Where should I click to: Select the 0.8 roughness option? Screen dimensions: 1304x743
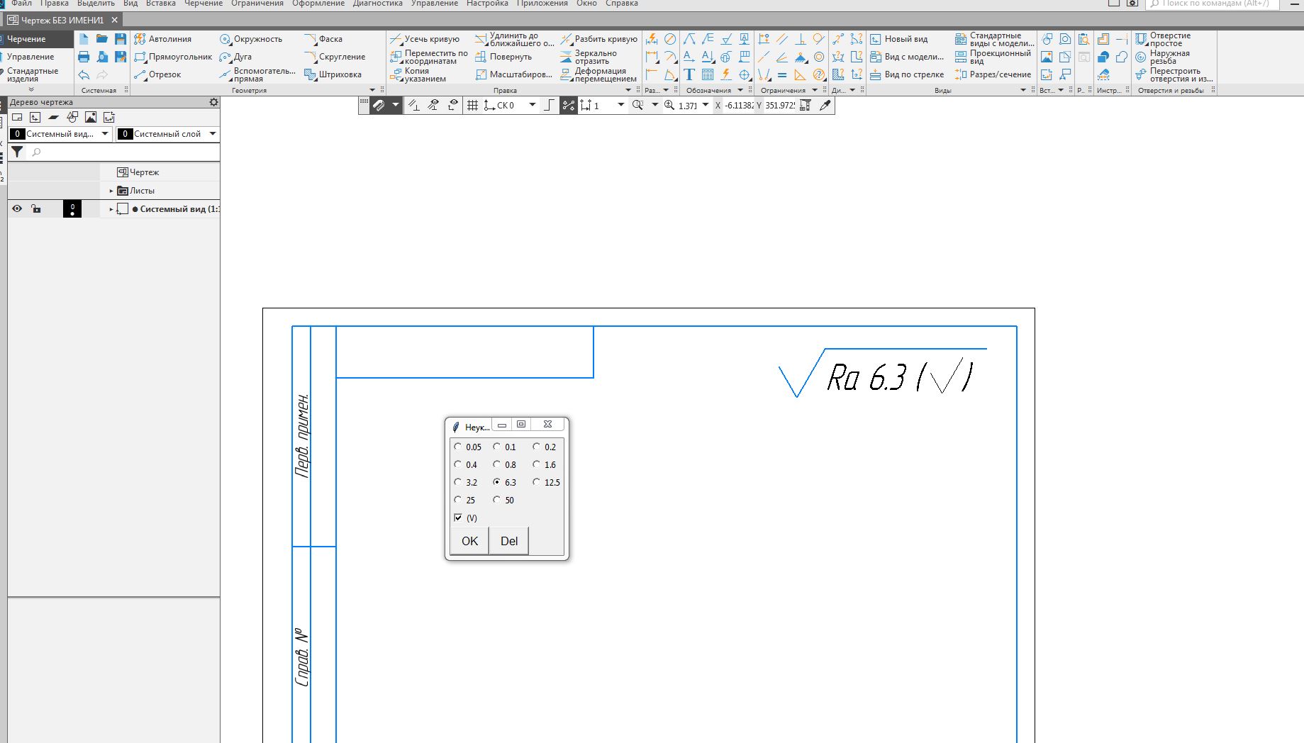pos(497,464)
